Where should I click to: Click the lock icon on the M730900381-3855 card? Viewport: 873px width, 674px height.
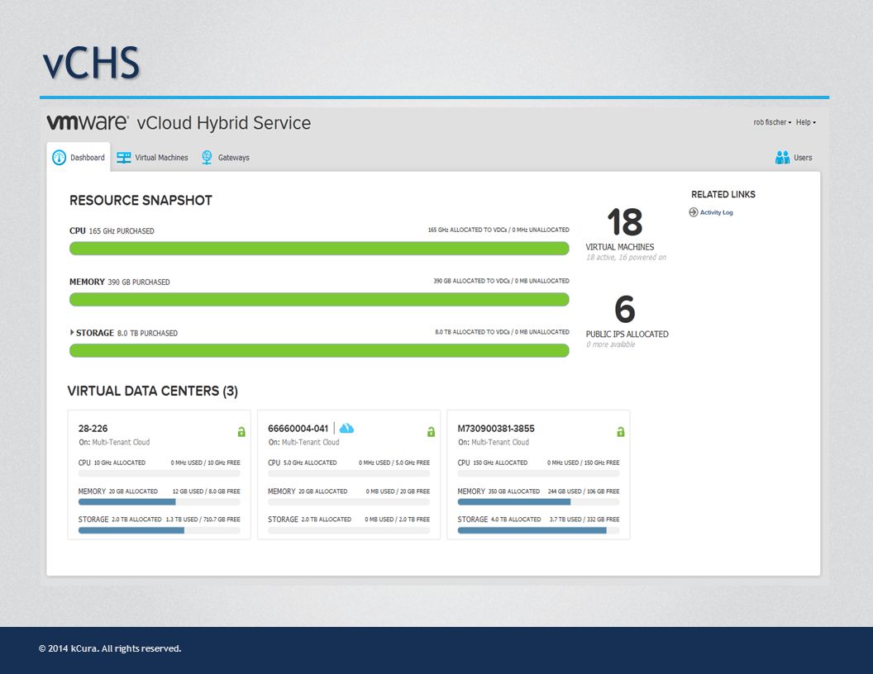point(621,431)
